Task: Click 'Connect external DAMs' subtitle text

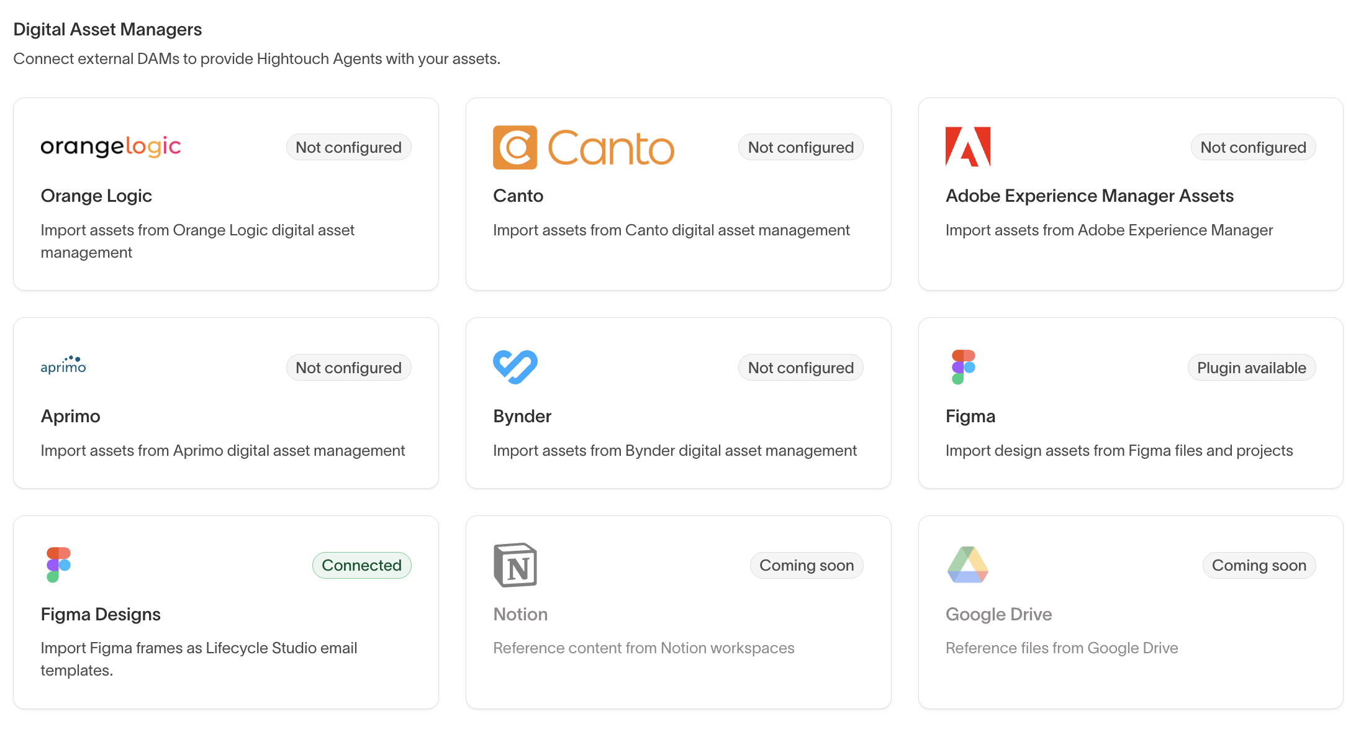Action: click(x=256, y=58)
